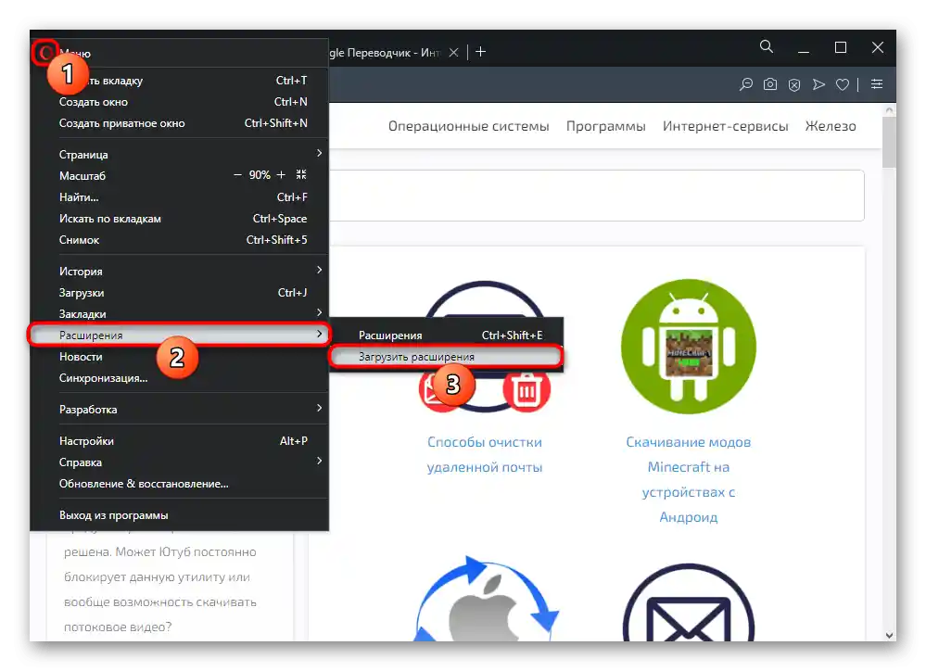Open Расширения Ctrl+Shift+E submenu item
The image size is (926, 671).
coord(446,335)
